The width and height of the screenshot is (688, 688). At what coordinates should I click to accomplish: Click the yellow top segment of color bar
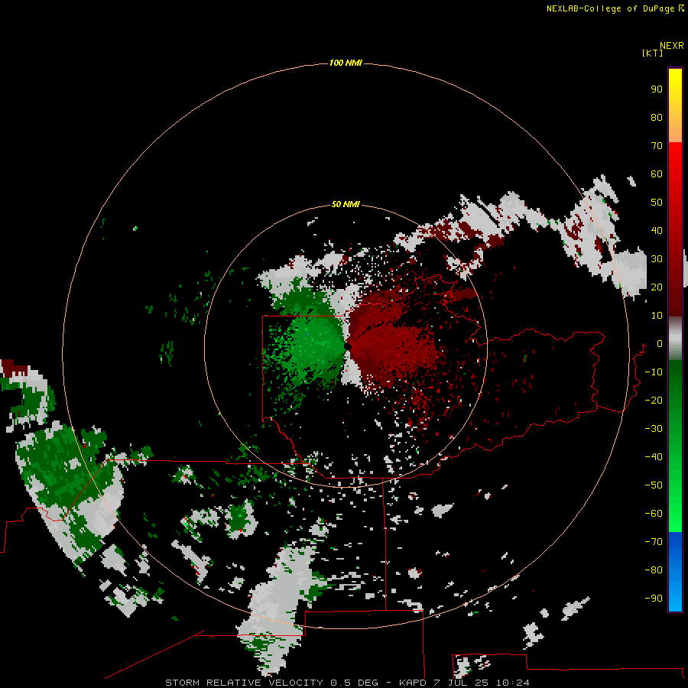(675, 105)
